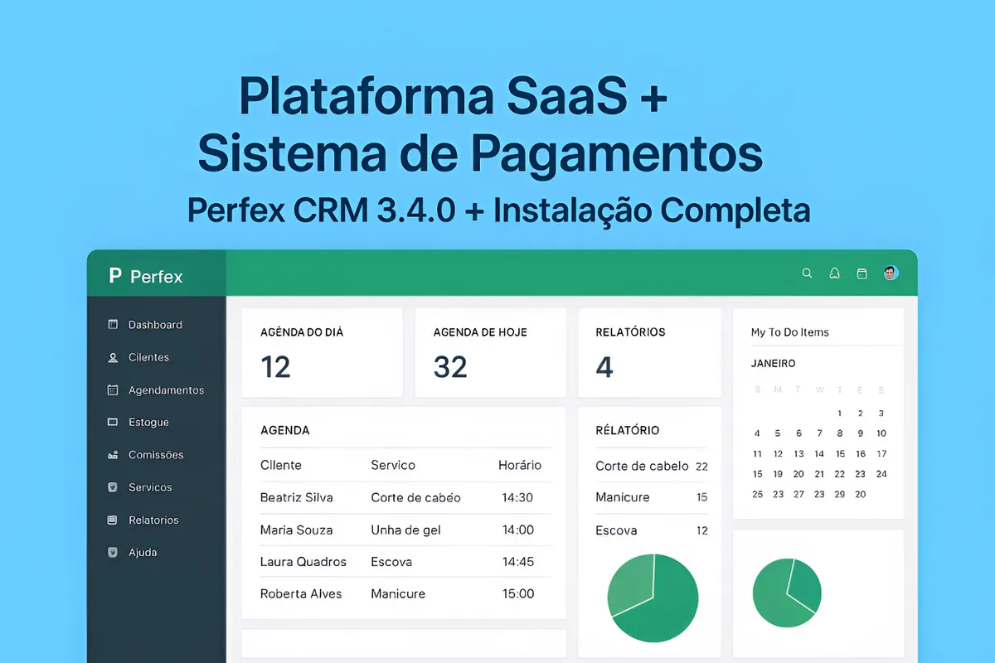Viewport: 995px width, 663px height.
Task: Open the Ajuda sidebar menu item
Action: (143, 552)
